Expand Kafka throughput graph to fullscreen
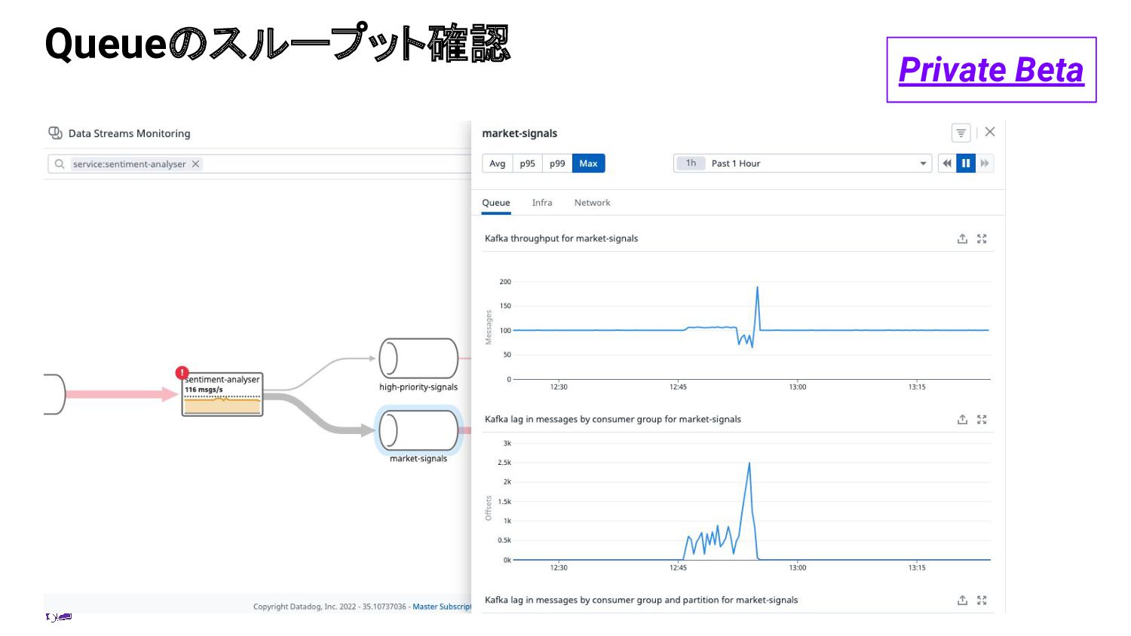1131x636 pixels. point(982,239)
